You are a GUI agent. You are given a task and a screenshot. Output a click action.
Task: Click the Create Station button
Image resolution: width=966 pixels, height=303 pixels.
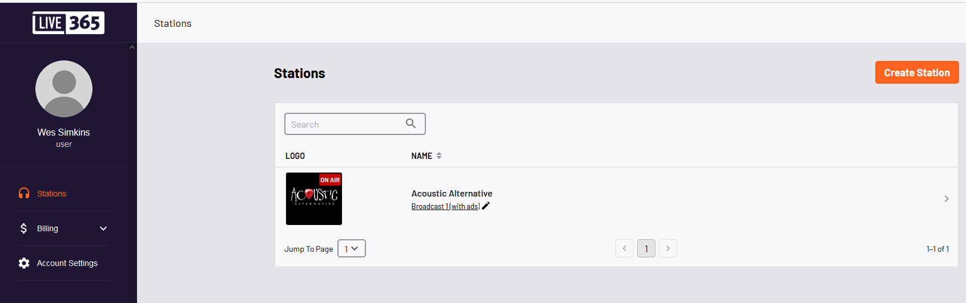[917, 72]
